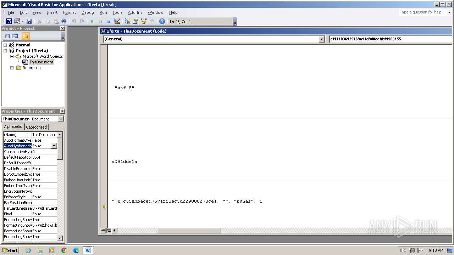Stop execution with the Reset icon
The image size is (454, 255).
point(109,21)
